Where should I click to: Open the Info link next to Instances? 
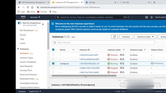[x=73, y=37]
